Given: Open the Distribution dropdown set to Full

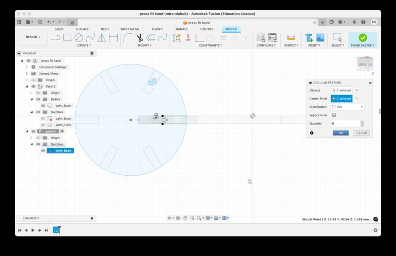Looking at the screenshot, I should [347, 106].
